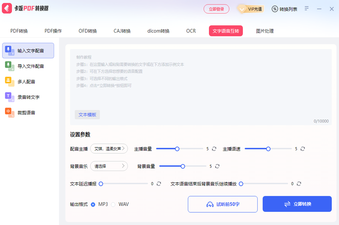
Task: Click the 背景音量 slider handle
Action: (x=183, y=166)
